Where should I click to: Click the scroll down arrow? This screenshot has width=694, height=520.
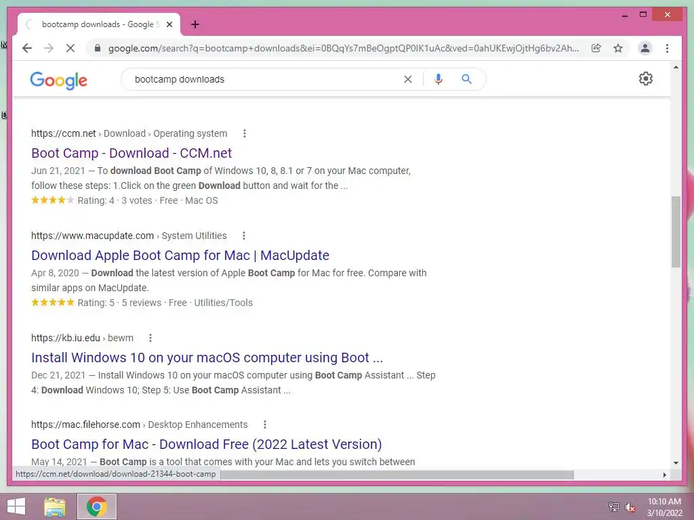point(676,463)
